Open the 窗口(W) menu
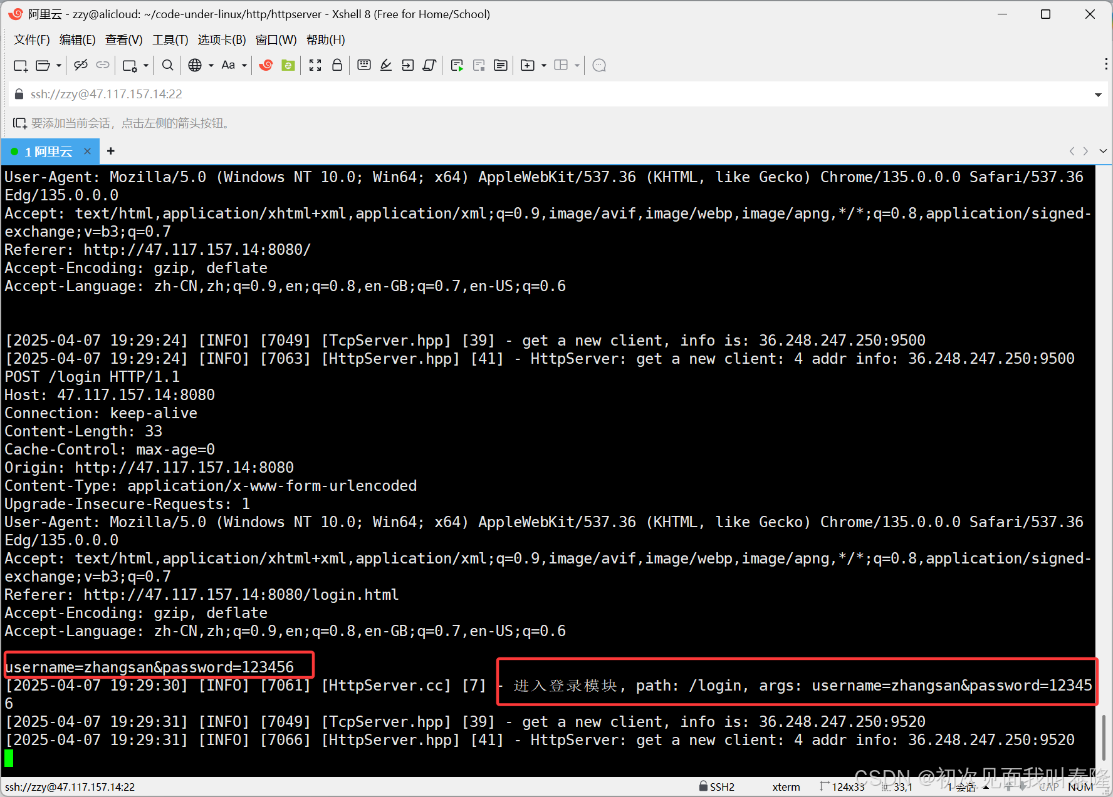Viewport: 1113px width, 797px height. (x=276, y=40)
